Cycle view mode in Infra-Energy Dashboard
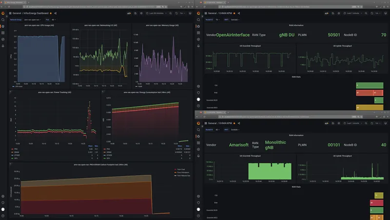 (x=190, y=13)
